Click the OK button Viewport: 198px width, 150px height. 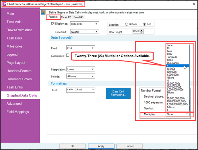pyautogui.click(x=72, y=146)
